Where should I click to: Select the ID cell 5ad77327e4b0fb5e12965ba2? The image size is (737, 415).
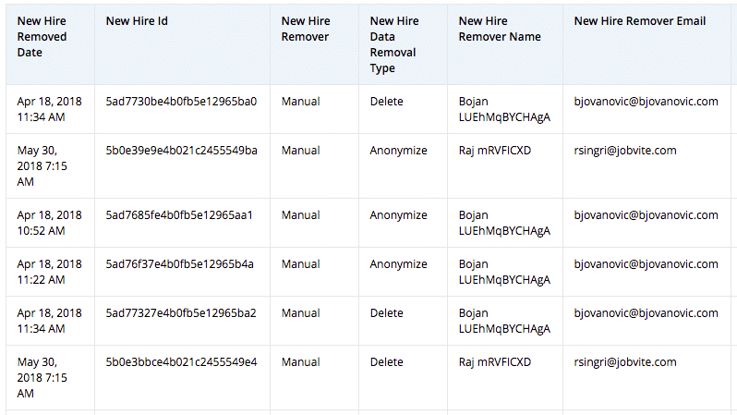[x=181, y=313]
